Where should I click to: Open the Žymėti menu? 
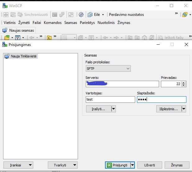coord(24,23)
